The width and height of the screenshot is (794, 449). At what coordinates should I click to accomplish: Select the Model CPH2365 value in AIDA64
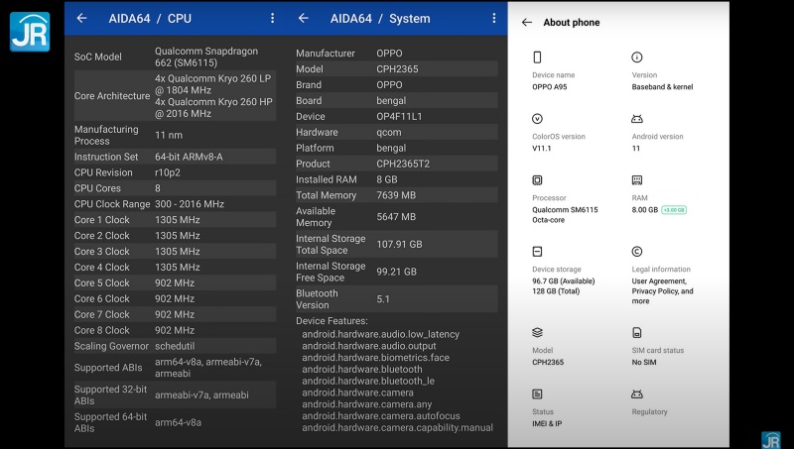398,69
